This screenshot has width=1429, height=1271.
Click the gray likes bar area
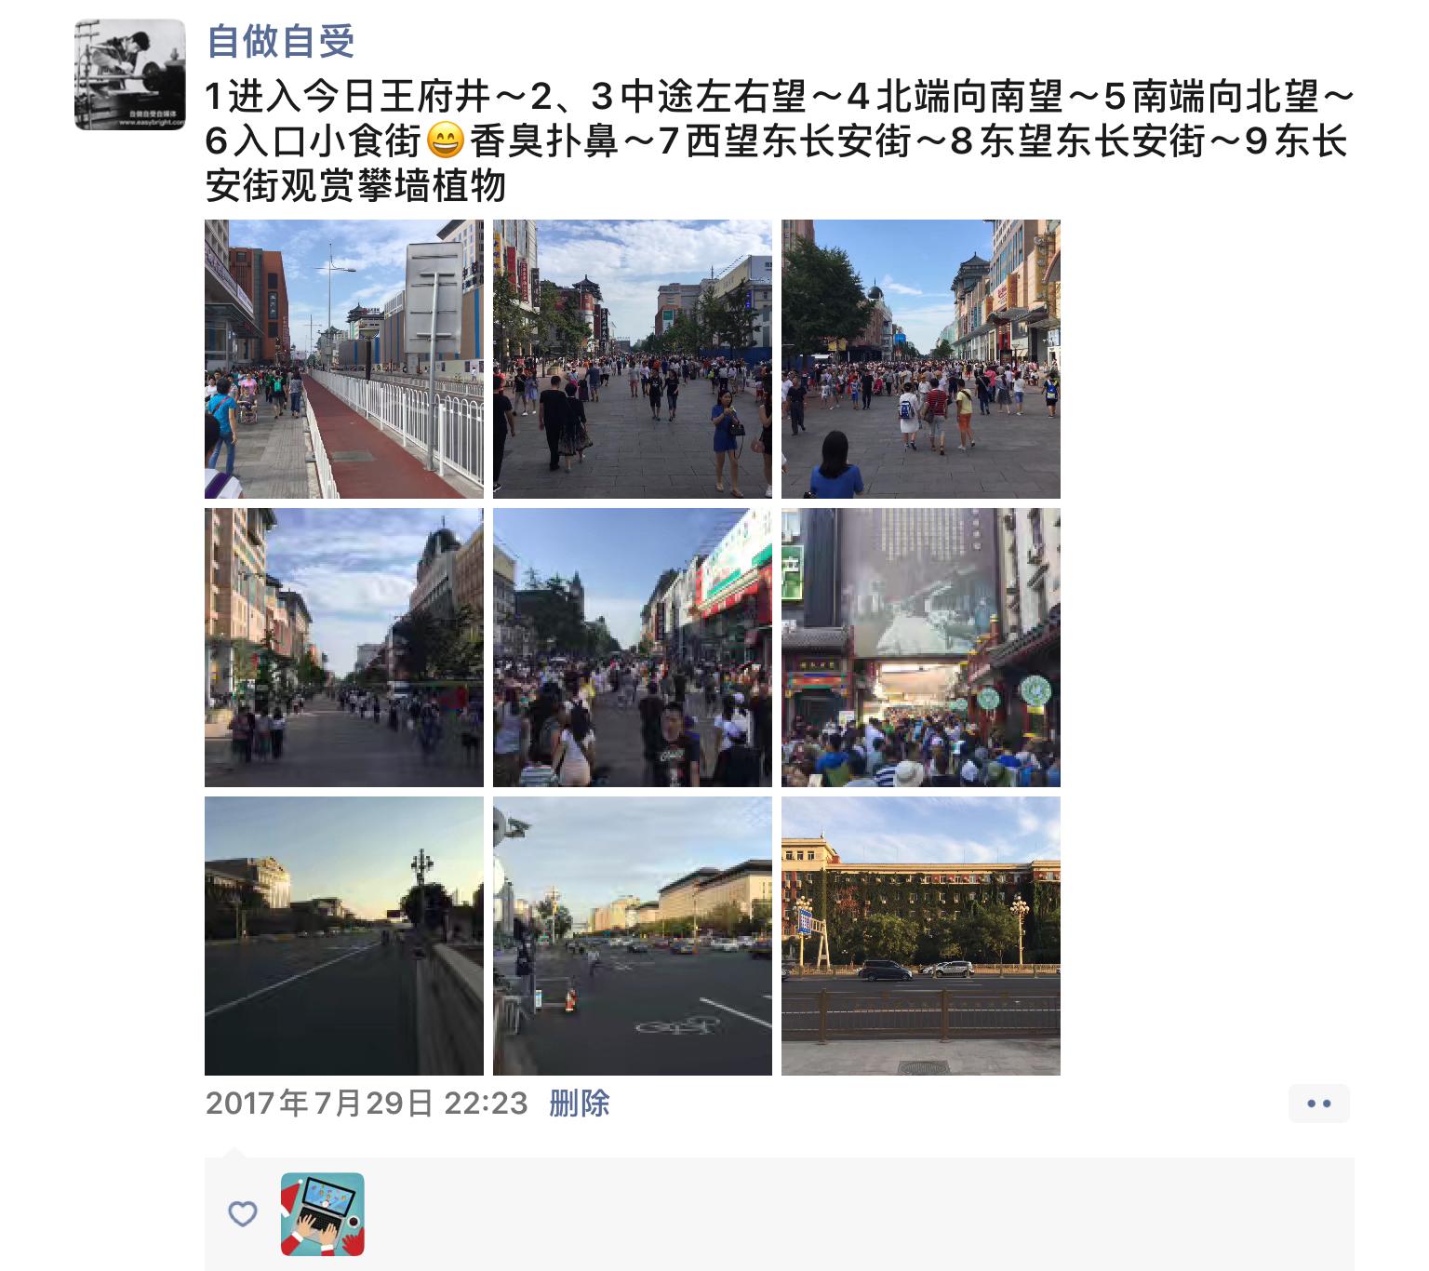pos(780,1214)
